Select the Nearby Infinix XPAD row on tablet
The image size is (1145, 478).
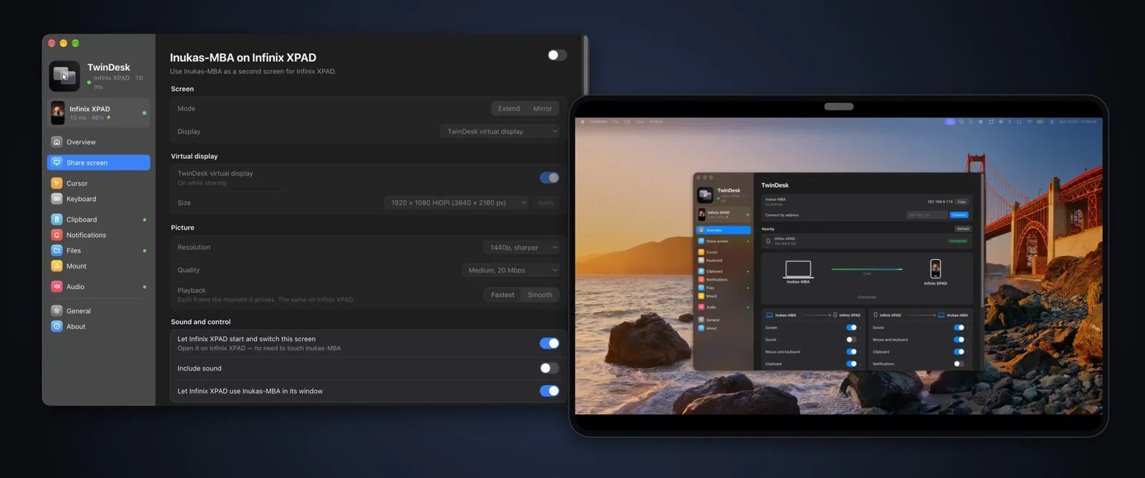click(x=867, y=240)
